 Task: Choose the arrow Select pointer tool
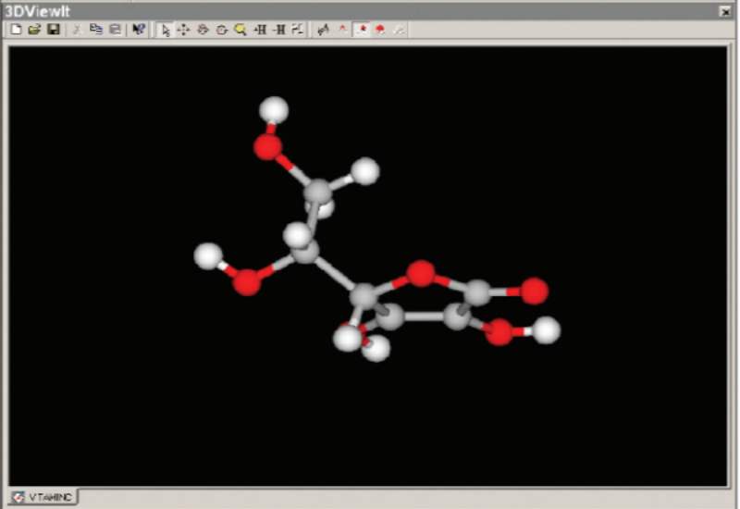pos(166,30)
